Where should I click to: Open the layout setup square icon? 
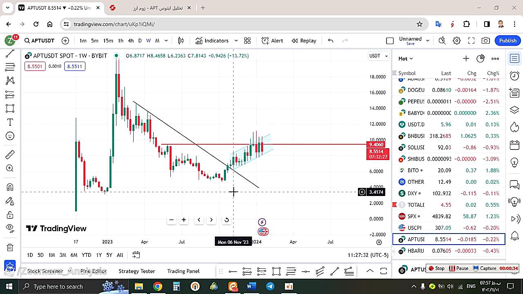point(390,40)
